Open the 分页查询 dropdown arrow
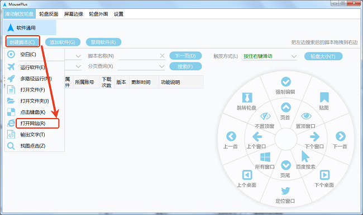The image size is (363, 215). 161,66
